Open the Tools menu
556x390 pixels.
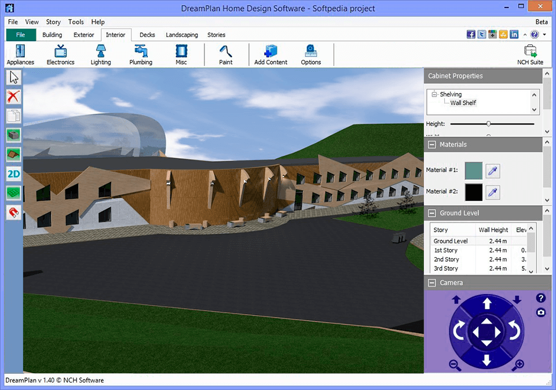coord(75,21)
